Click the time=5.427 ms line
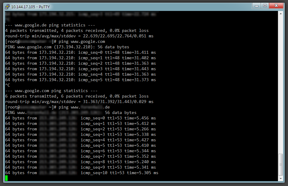288x186 pixels. click(x=81, y=140)
